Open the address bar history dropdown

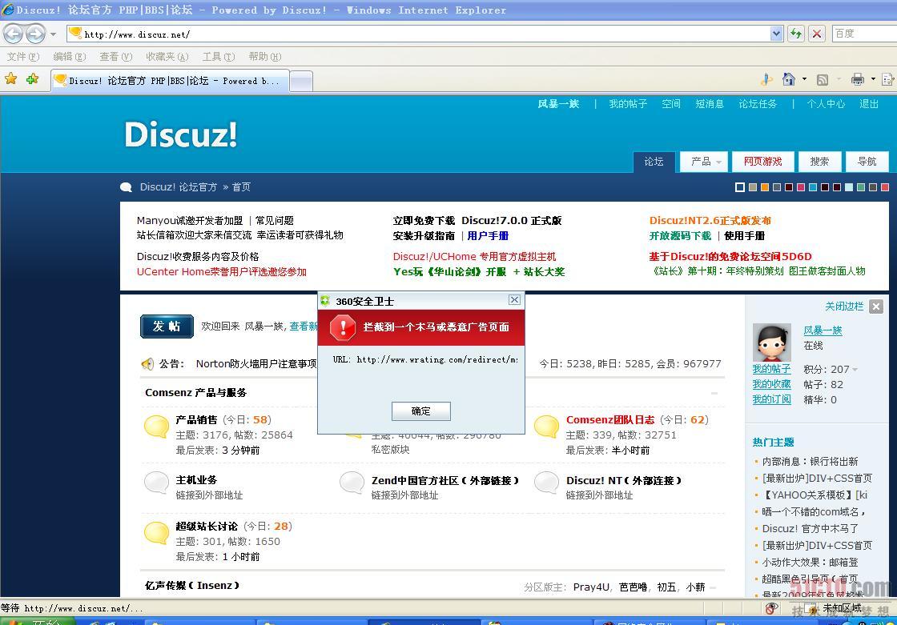click(x=776, y=33)
